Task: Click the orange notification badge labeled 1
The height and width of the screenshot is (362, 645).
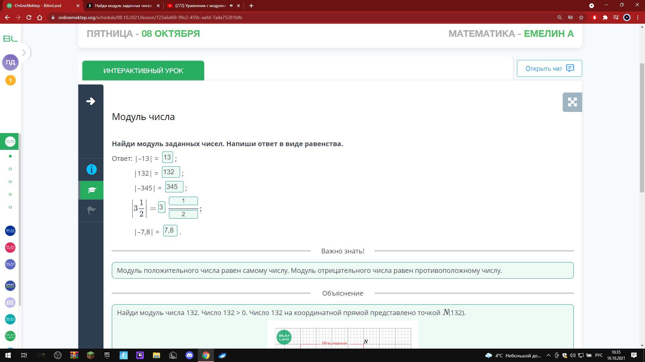Action: click(x=10, y=80)
